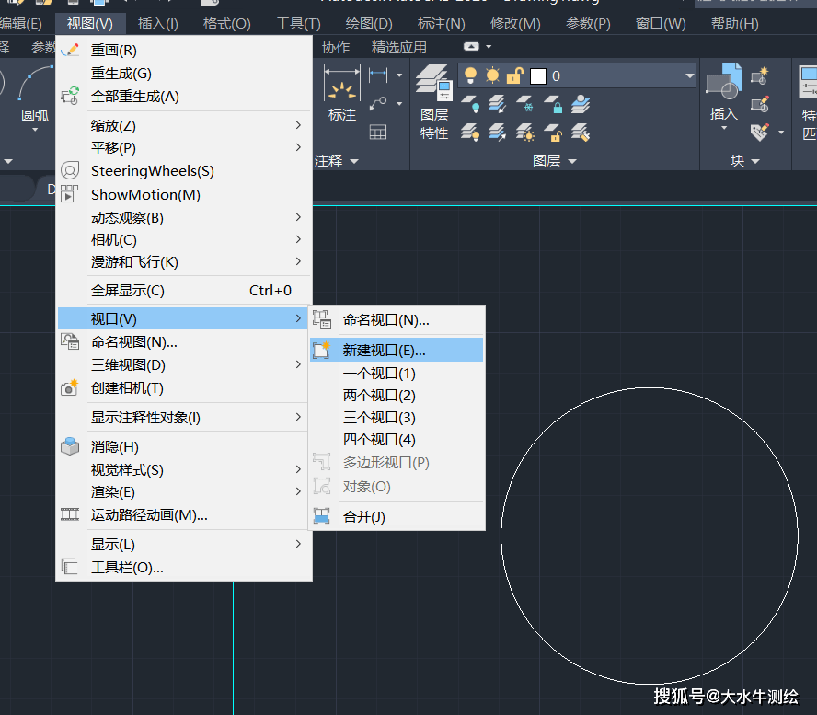Open the ribbon minimize options arrow
Screen dimensions: 817x715
[x=489, y=47]
